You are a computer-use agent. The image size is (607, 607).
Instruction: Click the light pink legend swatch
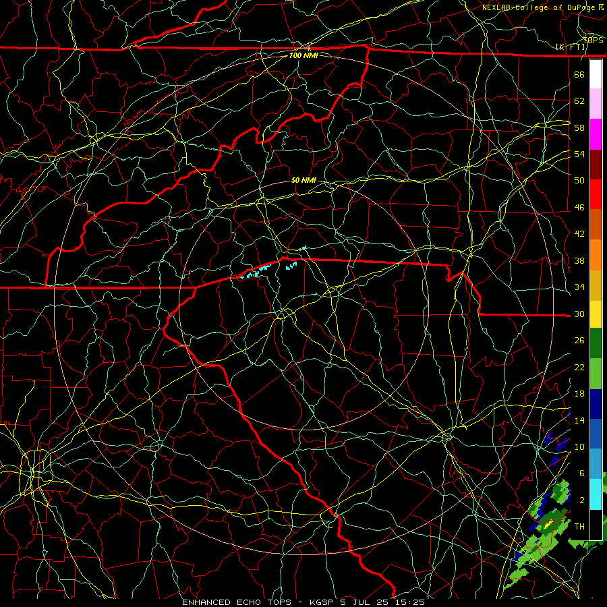point(596,104)
